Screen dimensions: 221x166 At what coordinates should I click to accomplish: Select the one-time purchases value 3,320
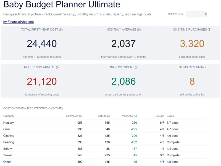[x=192, y=43]
